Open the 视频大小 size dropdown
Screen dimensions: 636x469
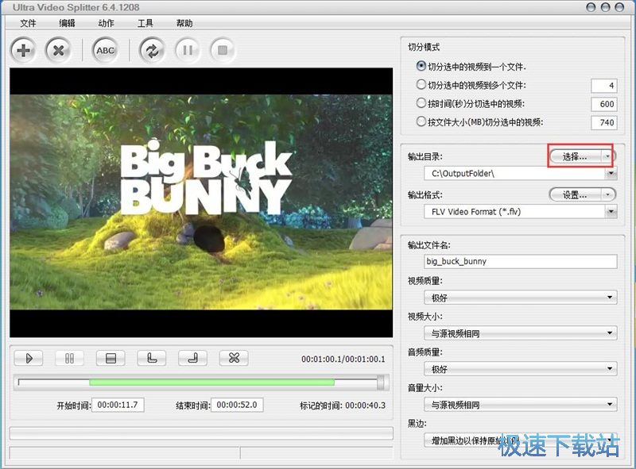click(x=521, y=333)
